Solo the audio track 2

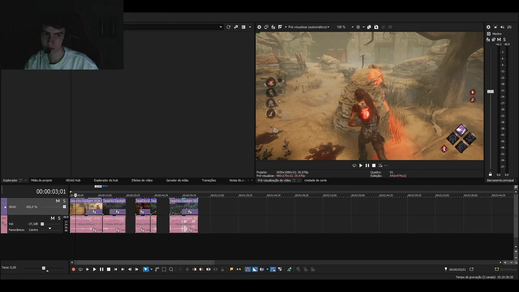click(x=58, y=219)
